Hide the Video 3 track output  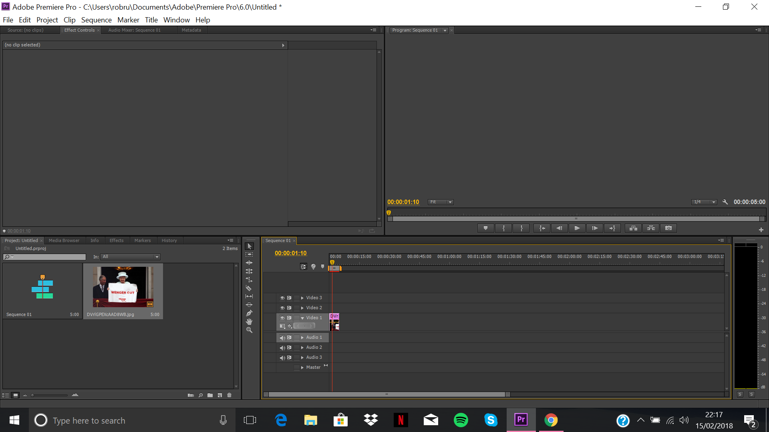[282, 298]
